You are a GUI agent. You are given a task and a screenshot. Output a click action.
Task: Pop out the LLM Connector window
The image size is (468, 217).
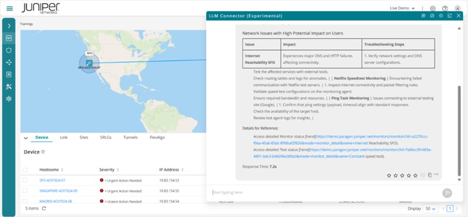coord(450,16)
